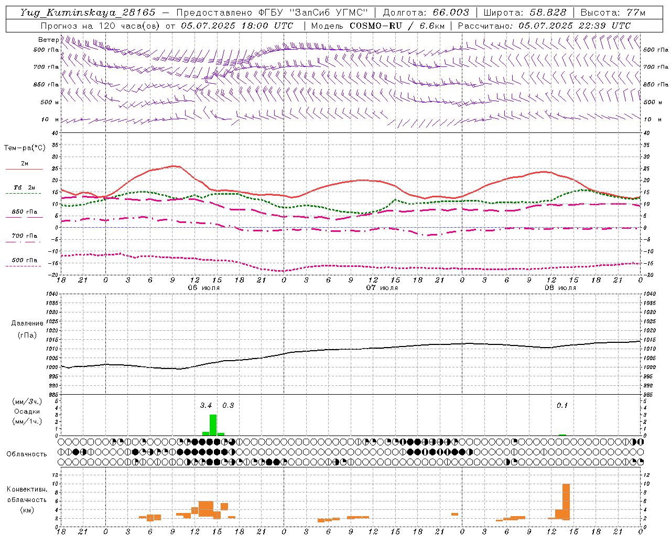Click the '08 июля' date label
The width and height of the screenshot is (671, 536).
tap(560, 288)
